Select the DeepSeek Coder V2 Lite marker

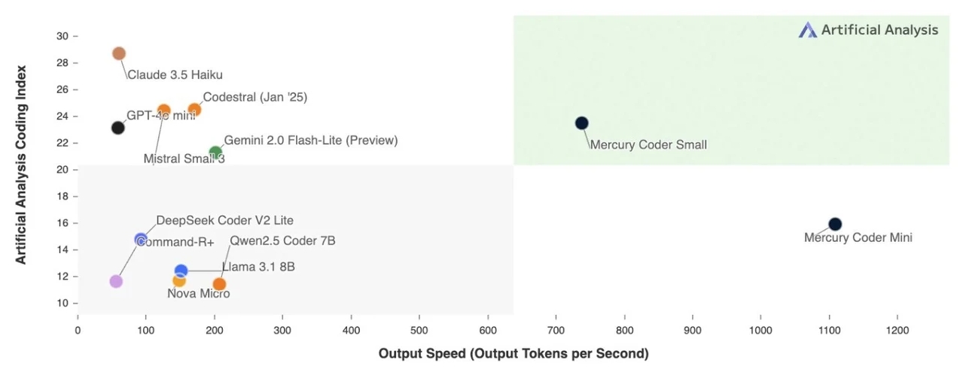141,240
